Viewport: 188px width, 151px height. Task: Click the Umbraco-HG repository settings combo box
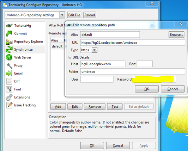(x=35, y=15)
